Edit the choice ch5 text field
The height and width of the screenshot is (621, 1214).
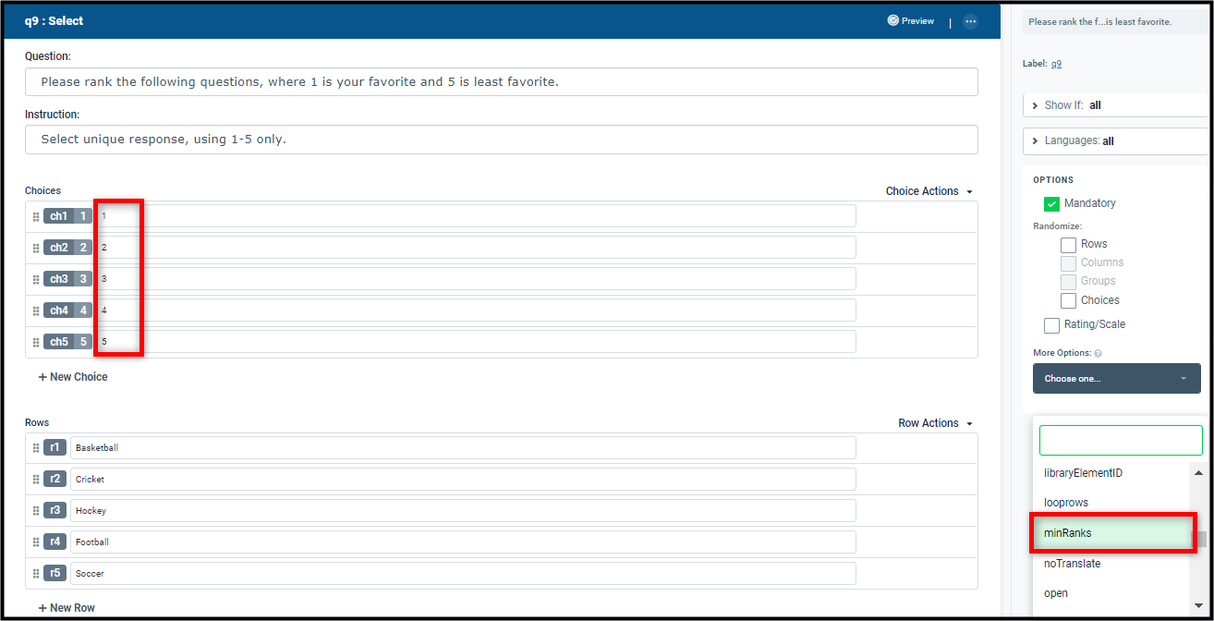point(476,342)
